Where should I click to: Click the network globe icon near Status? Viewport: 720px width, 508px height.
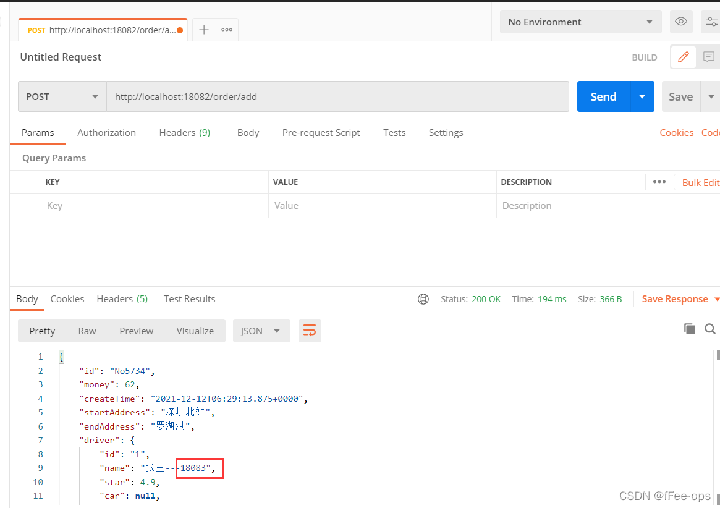click(x=423, y=300)
